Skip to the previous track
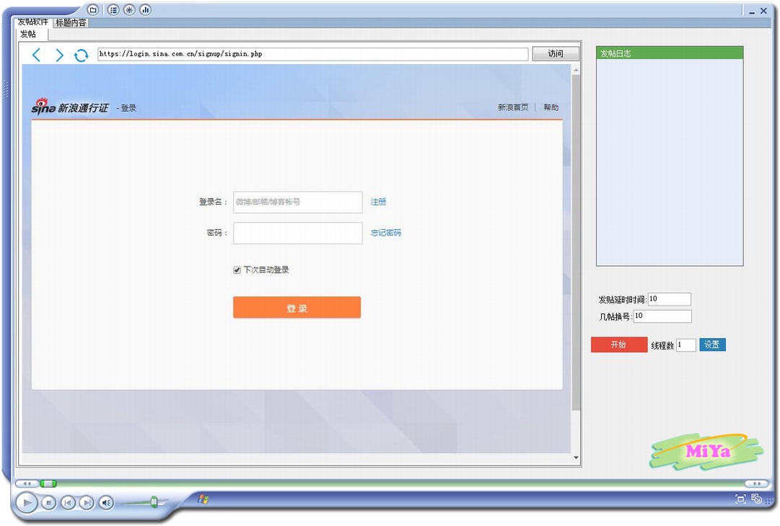Viewport: 780px width, 526px height. (68, 503)
